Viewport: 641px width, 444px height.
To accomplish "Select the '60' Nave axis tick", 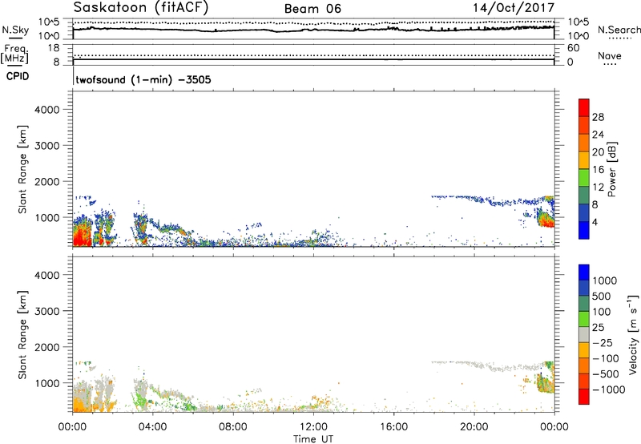I will [x=573, y=48].
